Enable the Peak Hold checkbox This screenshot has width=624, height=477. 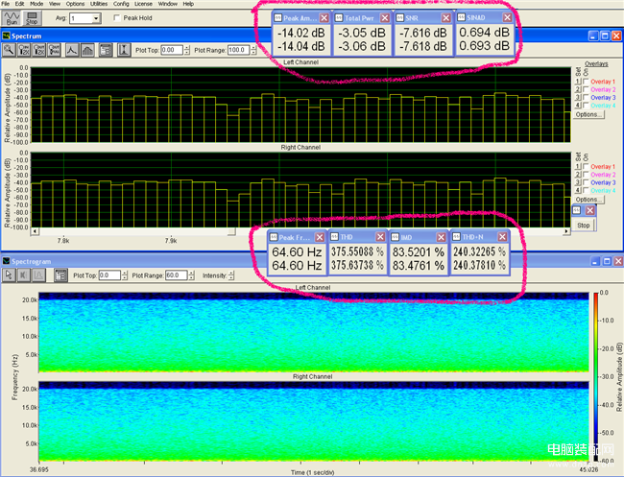click(x=117, y=18)
